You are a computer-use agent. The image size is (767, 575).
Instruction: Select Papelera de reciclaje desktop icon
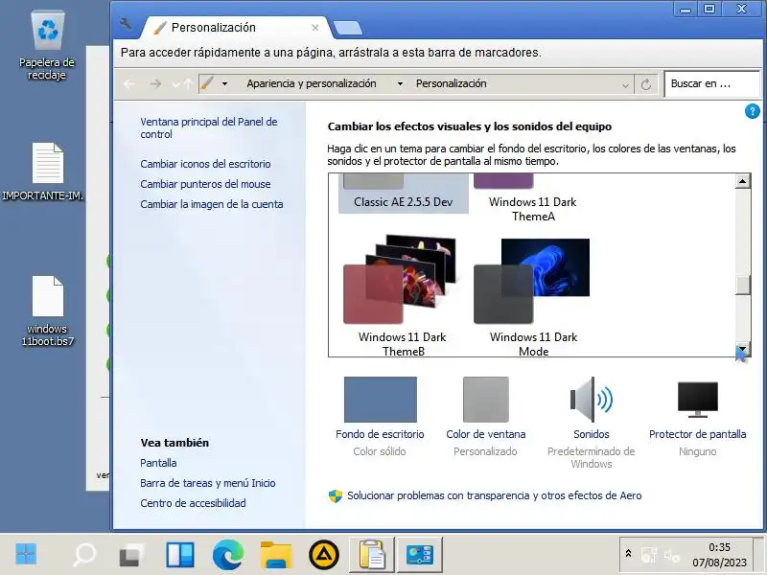tap(47, 45)
